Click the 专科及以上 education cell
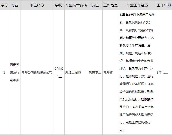 59,72
